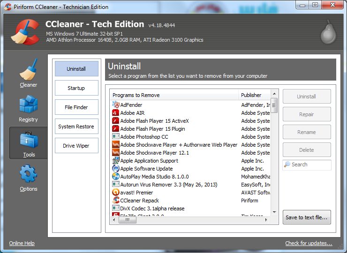Click the CCleaner logo in header

[x=25, y=32]
